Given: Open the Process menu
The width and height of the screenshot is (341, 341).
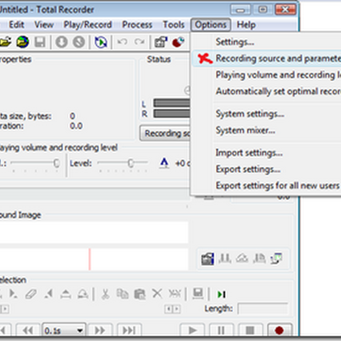Looking at the screenshot, I should [137, 25].
